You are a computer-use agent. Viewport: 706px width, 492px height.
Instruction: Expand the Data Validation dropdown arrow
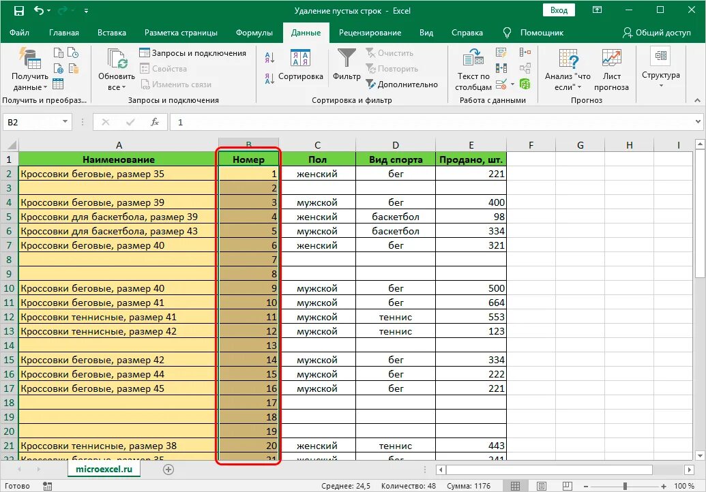(512, 84)
